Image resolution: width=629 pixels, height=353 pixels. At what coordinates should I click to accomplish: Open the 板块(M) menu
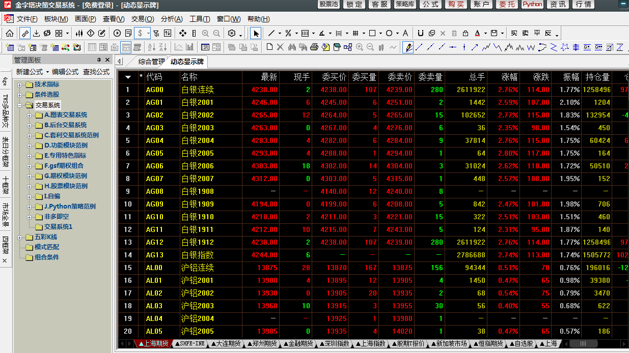click(56, 19)
